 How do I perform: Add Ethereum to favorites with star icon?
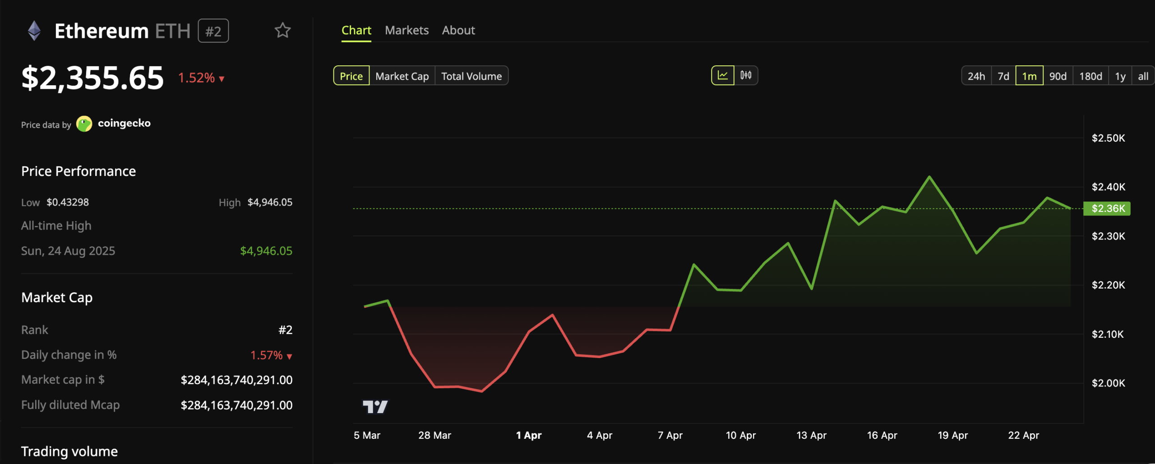282,31
